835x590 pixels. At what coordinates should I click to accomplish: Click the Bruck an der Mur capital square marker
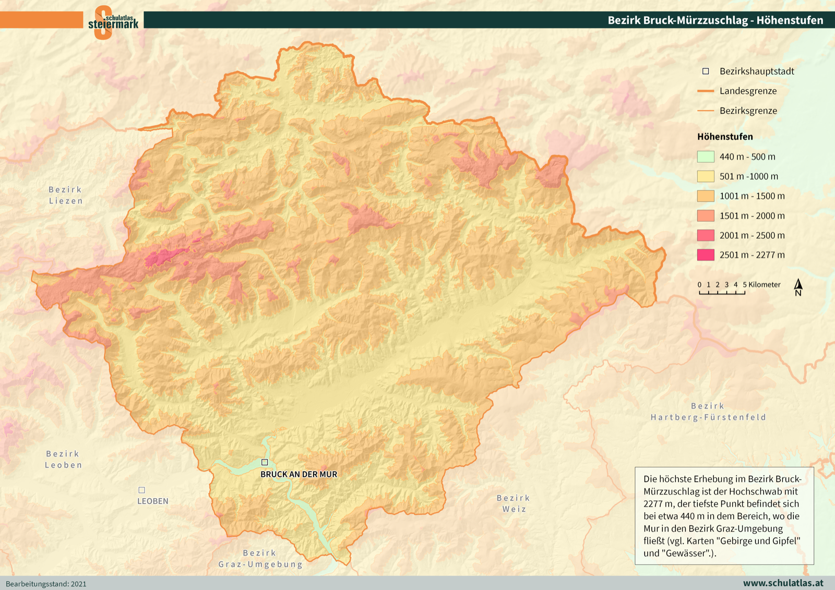[265, 462]
